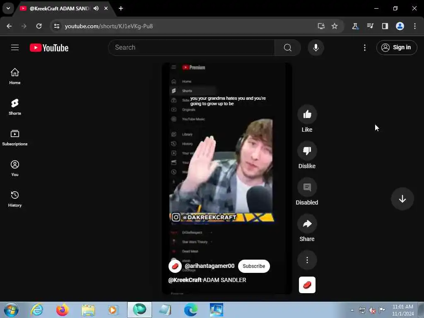The image size is (424, 318).
Task: Click the Sign in button
Action: click(x=397, y=48)
